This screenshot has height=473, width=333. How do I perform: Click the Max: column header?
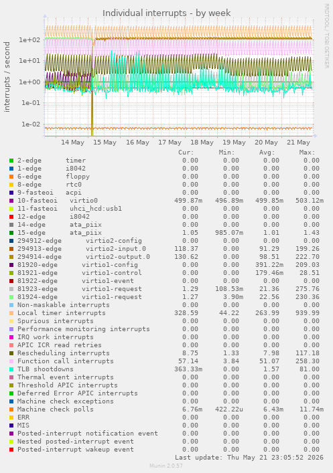(308, 153)
